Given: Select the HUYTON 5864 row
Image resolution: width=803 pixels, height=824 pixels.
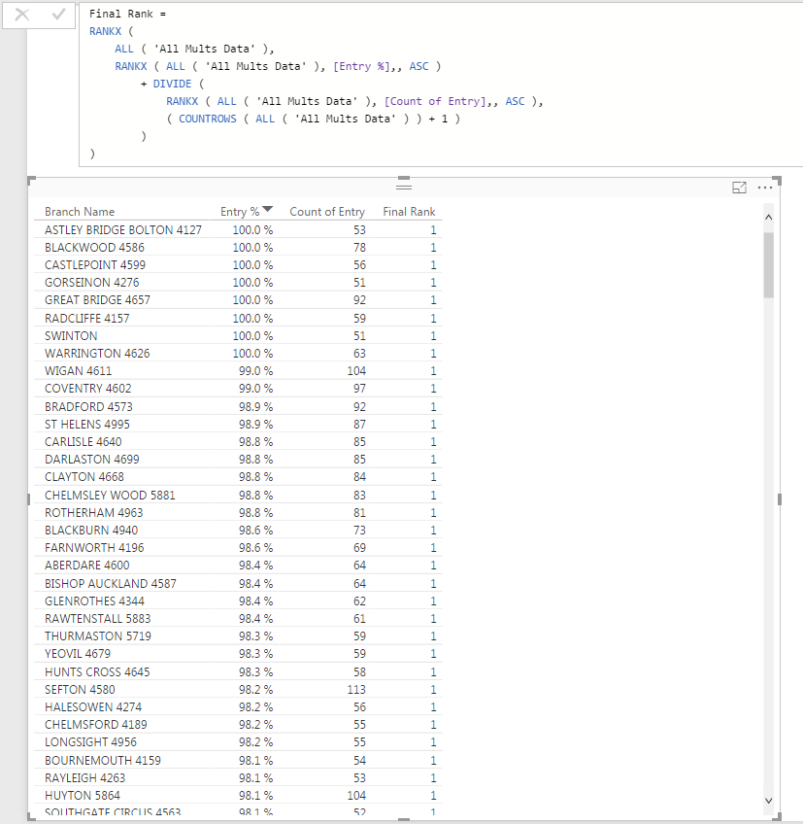Looking at the screenshot, I should pos(238,795).
